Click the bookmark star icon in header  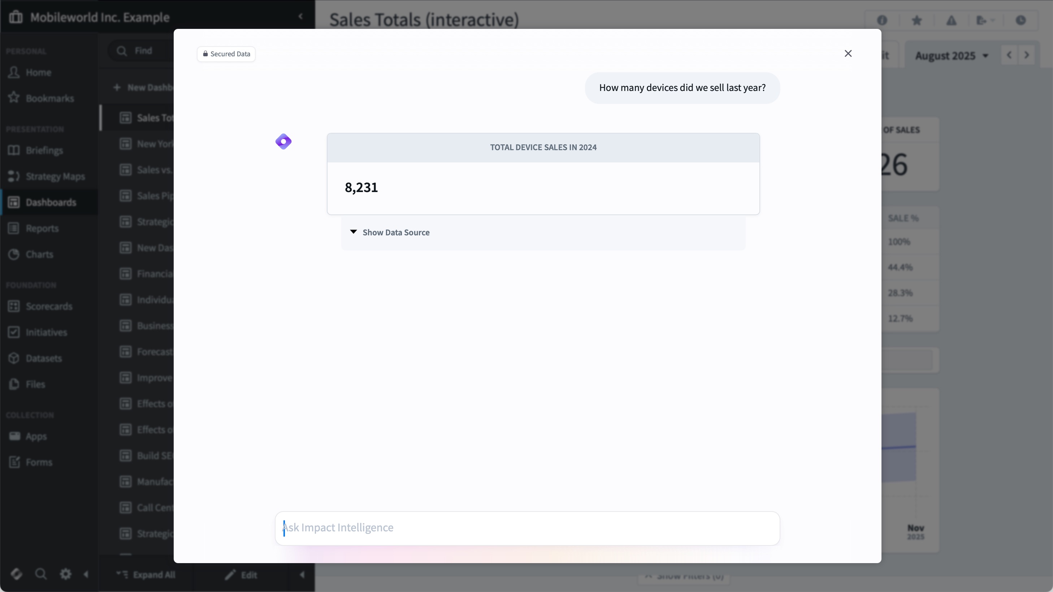[916, 21]
